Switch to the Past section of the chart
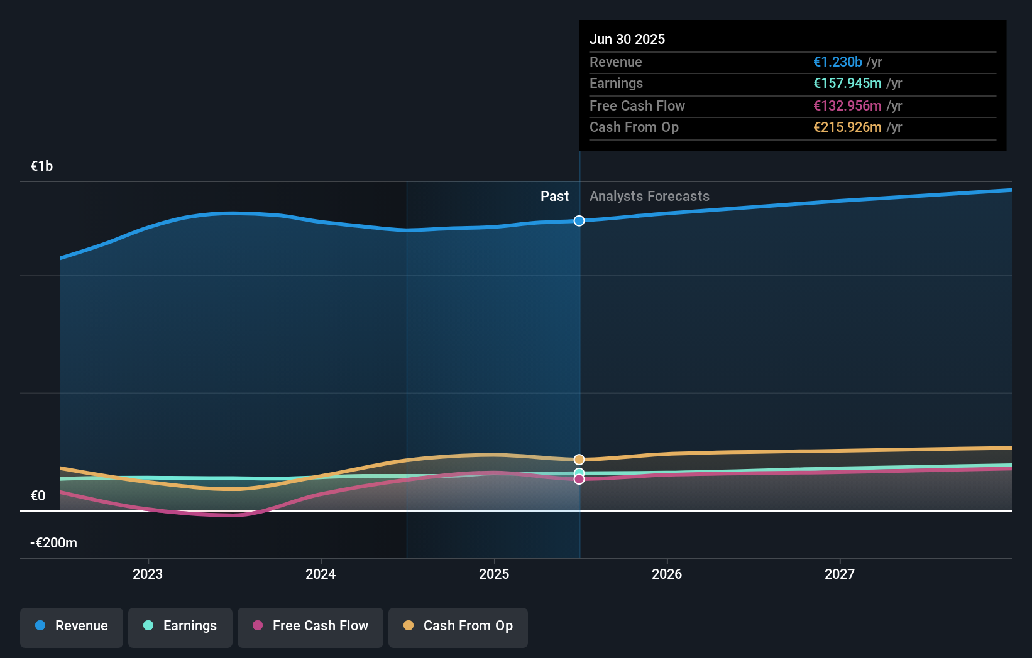 [x=554, y=196]
